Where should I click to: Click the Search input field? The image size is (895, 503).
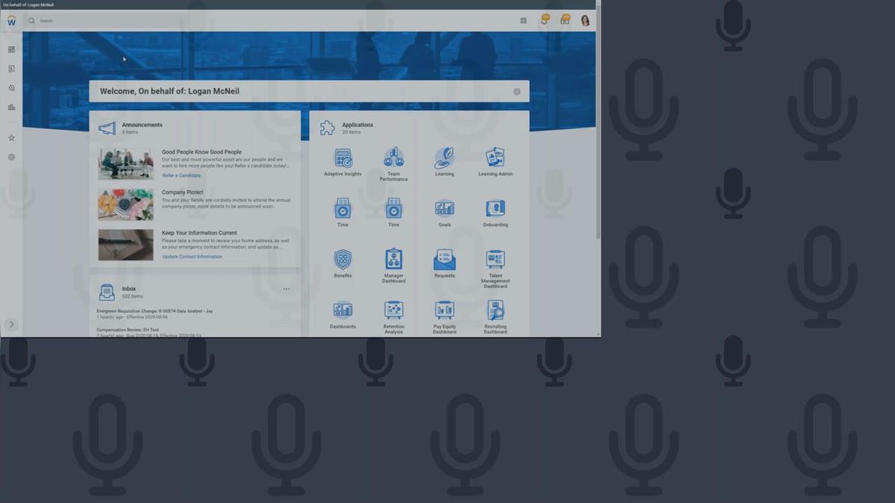pyautogui.click(x=108, y=21)
